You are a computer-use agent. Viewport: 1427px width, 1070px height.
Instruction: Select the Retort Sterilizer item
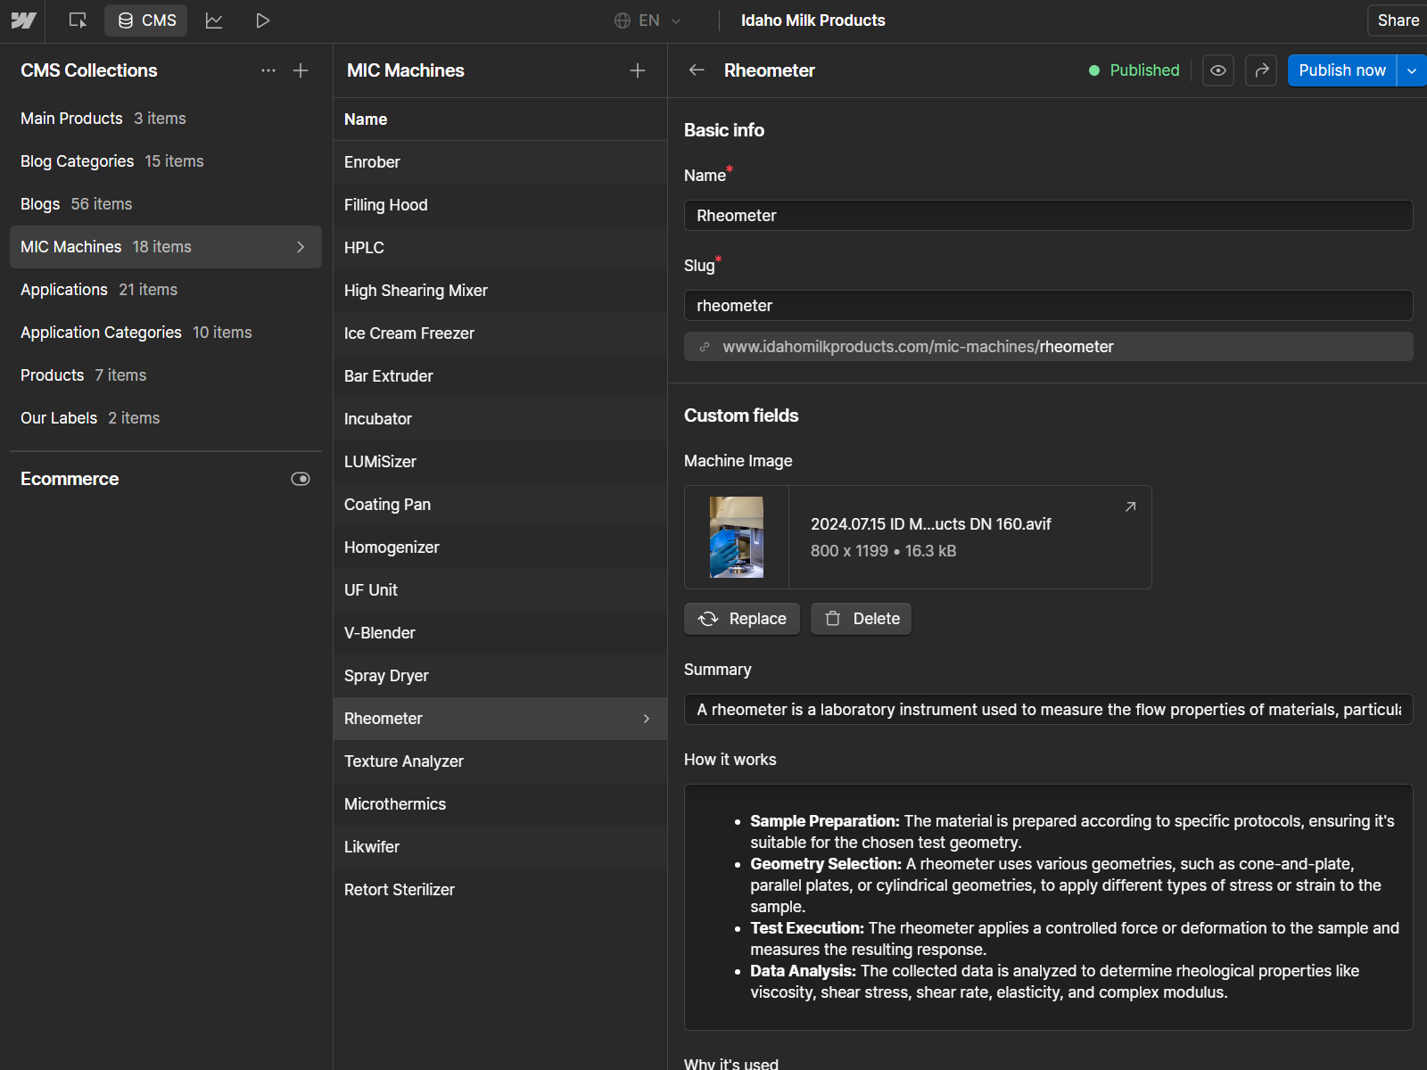coord(500,890)
